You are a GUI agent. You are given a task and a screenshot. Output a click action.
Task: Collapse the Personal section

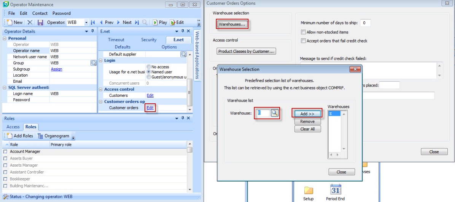5,38
